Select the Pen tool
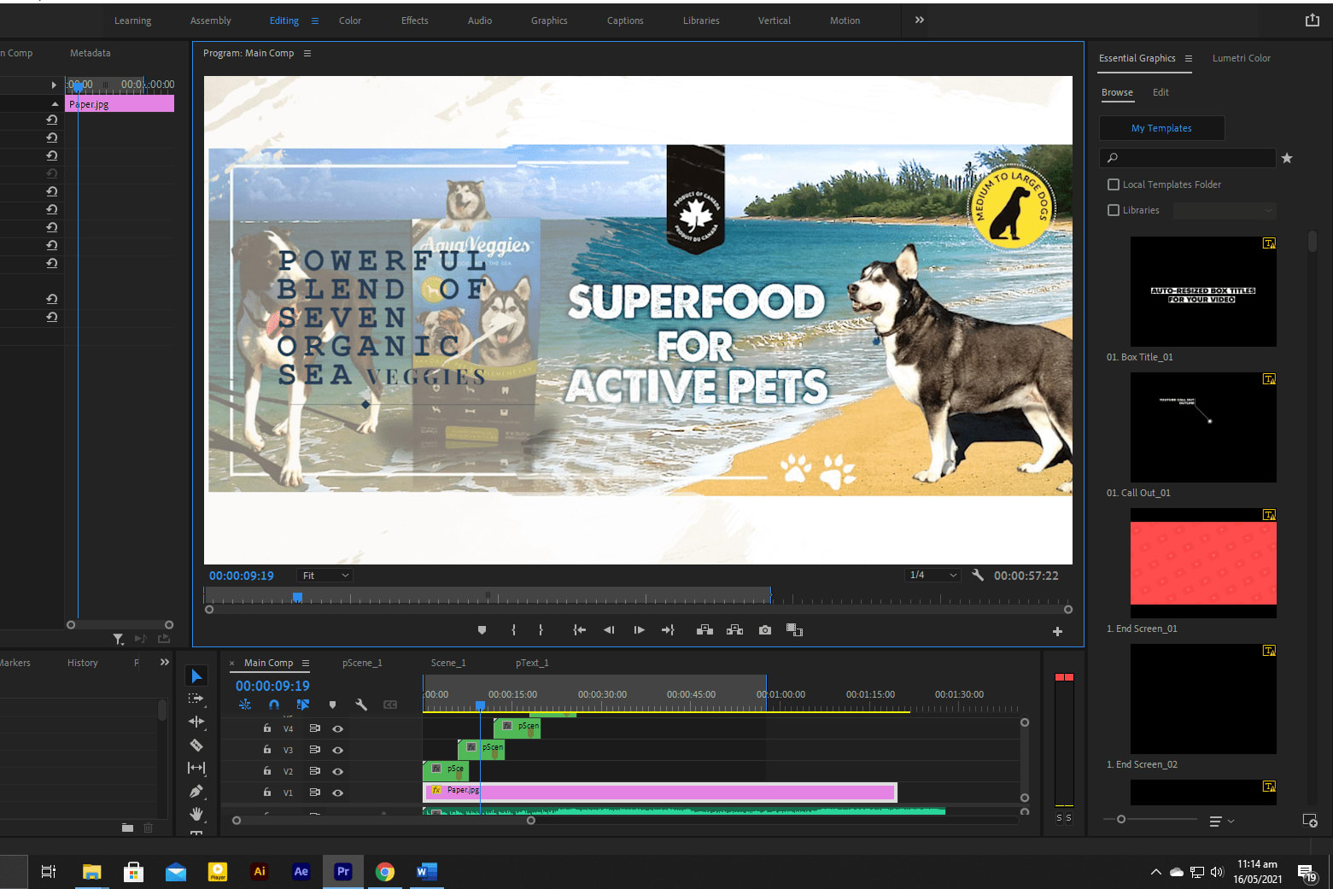This screenshot has width=1333, height=889. (x=196, y=791)
